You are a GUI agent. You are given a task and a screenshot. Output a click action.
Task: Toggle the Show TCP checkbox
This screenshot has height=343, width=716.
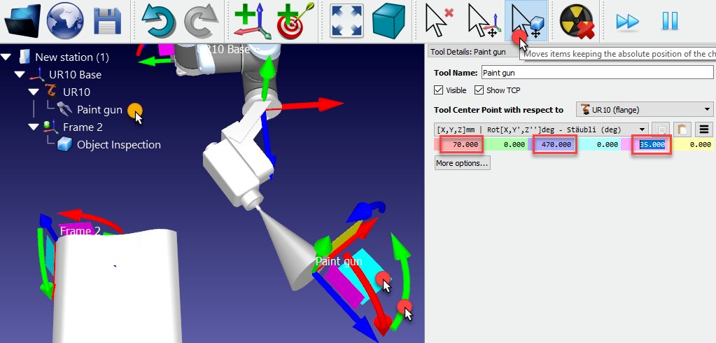(x=479, y=90)
